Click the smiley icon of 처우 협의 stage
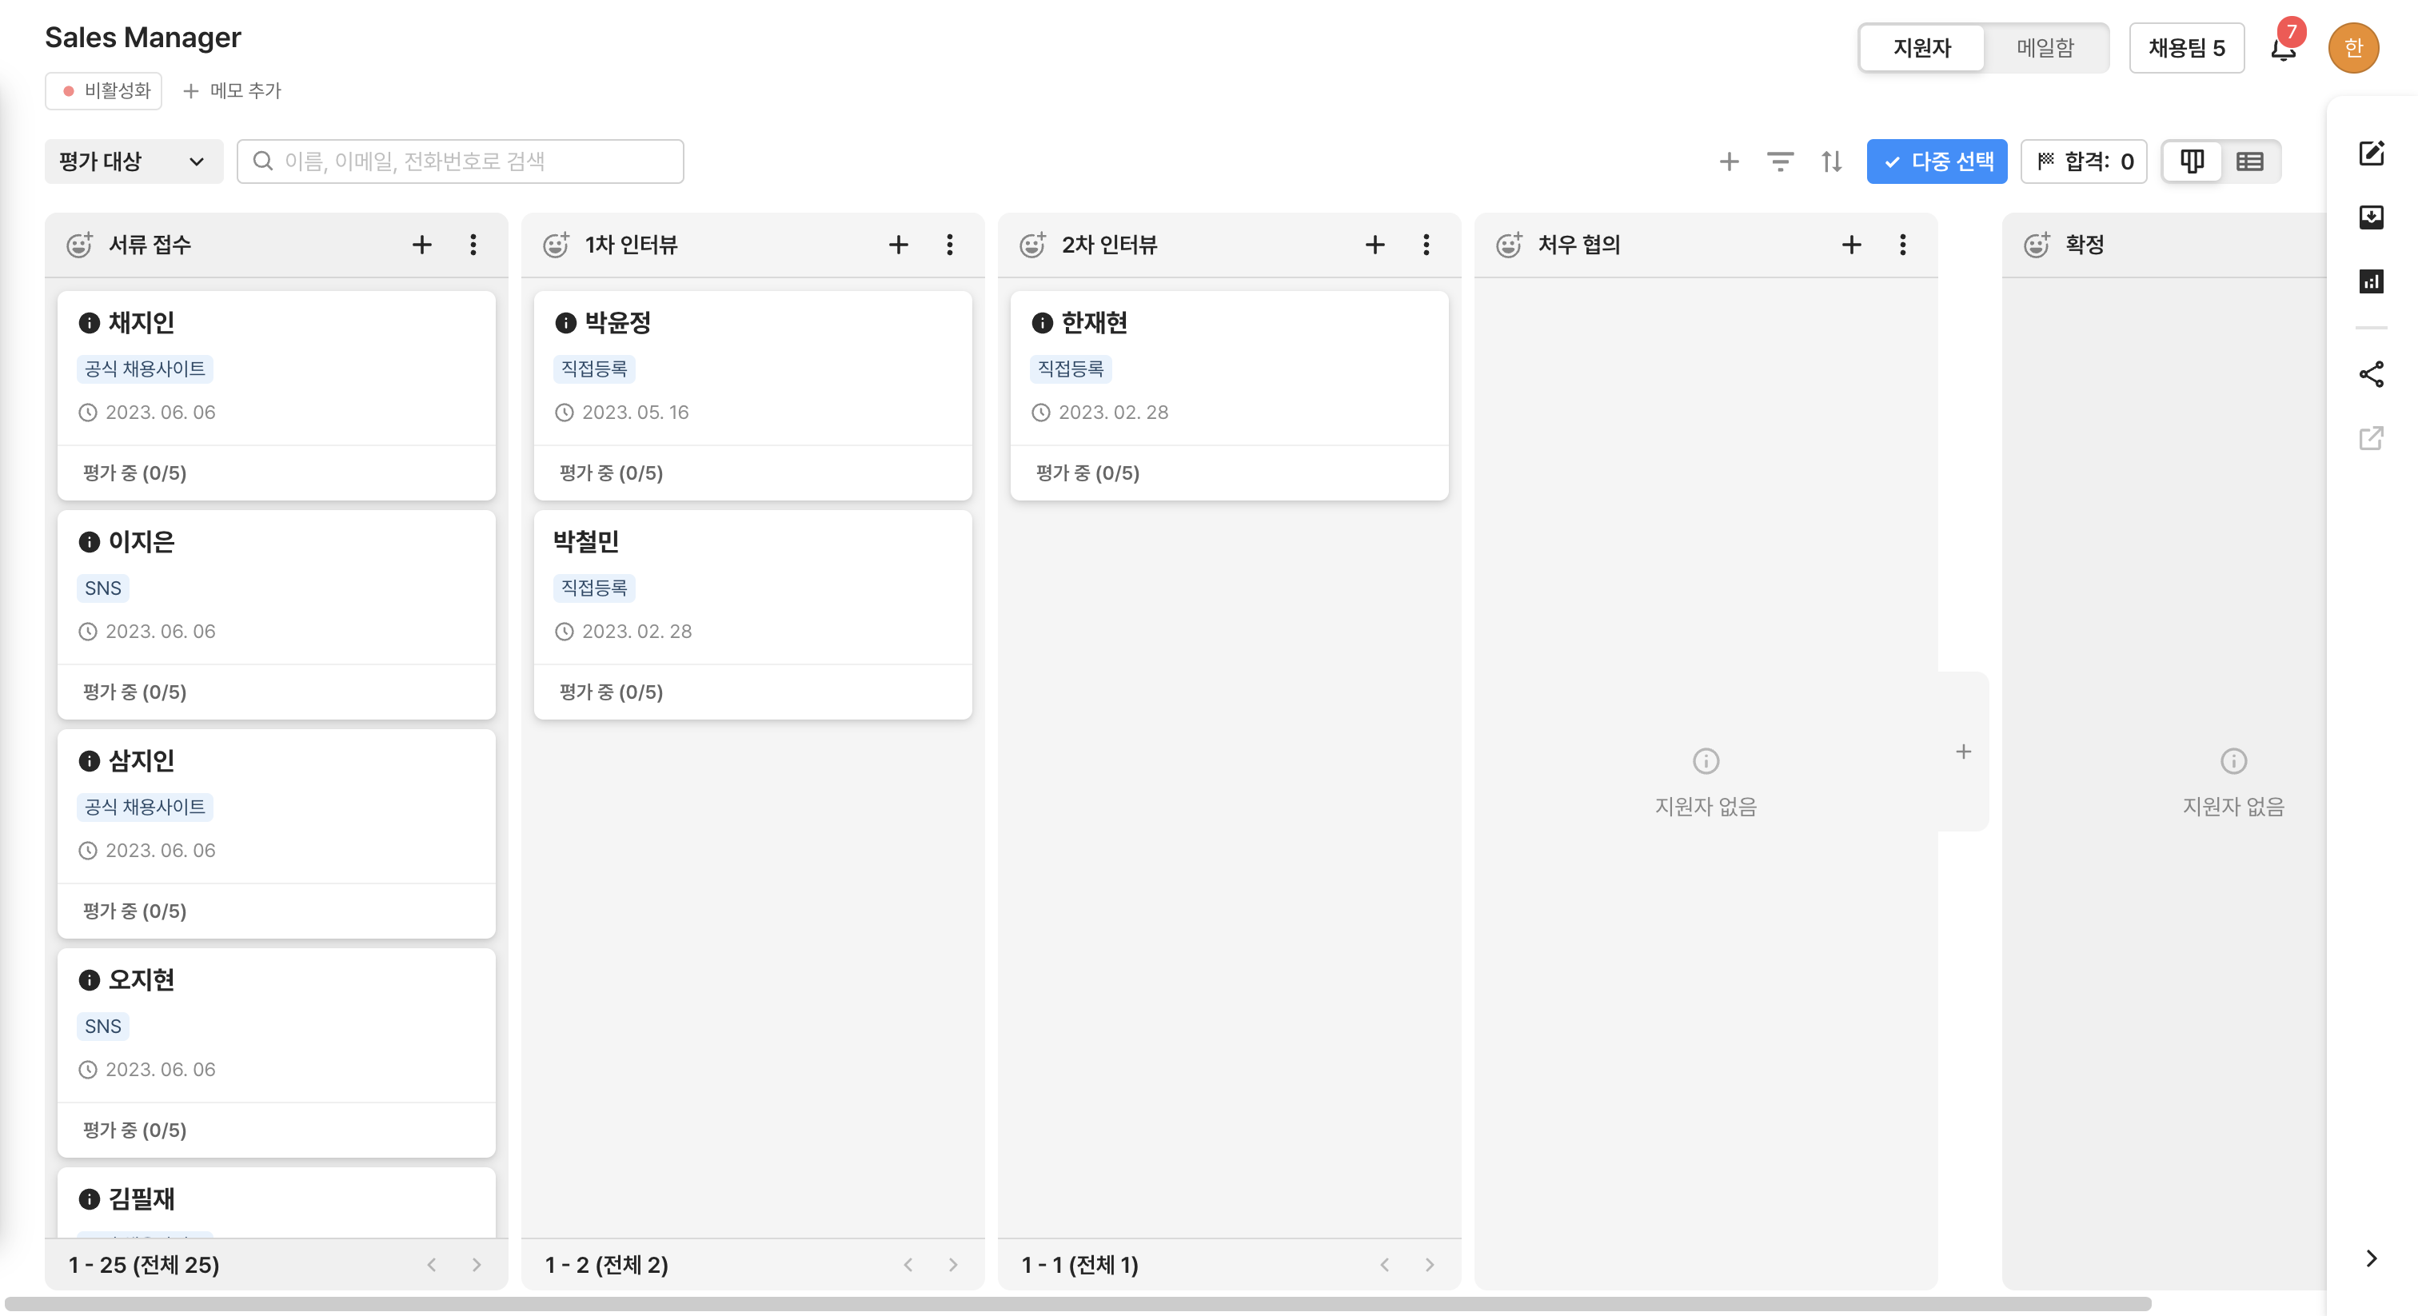 click(x=1510, y=245)
